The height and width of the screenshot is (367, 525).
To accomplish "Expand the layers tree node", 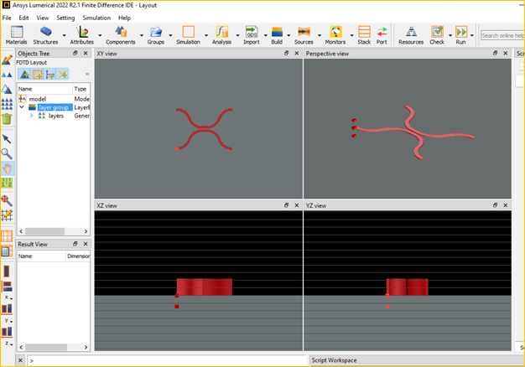I will [x=32, y=116].
